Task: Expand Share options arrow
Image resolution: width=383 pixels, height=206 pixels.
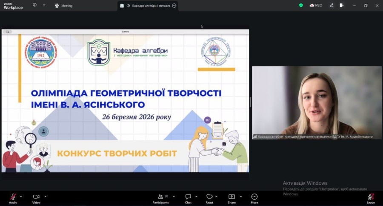Action: 241,197
